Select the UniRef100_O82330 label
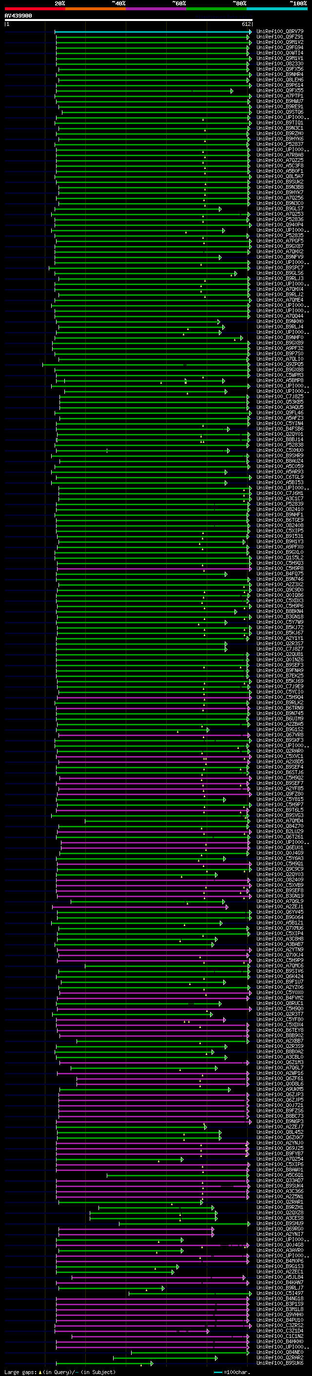This screenshot has width=312, height=1376. (x=280, y=63)
